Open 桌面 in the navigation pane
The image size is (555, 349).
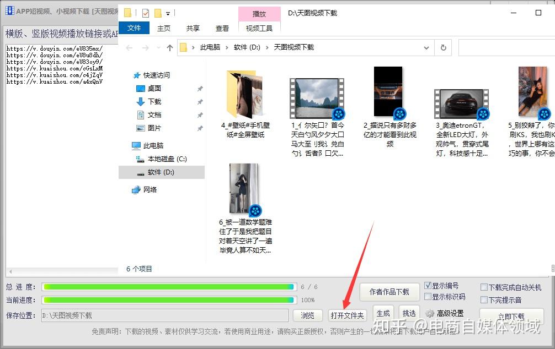154,88
